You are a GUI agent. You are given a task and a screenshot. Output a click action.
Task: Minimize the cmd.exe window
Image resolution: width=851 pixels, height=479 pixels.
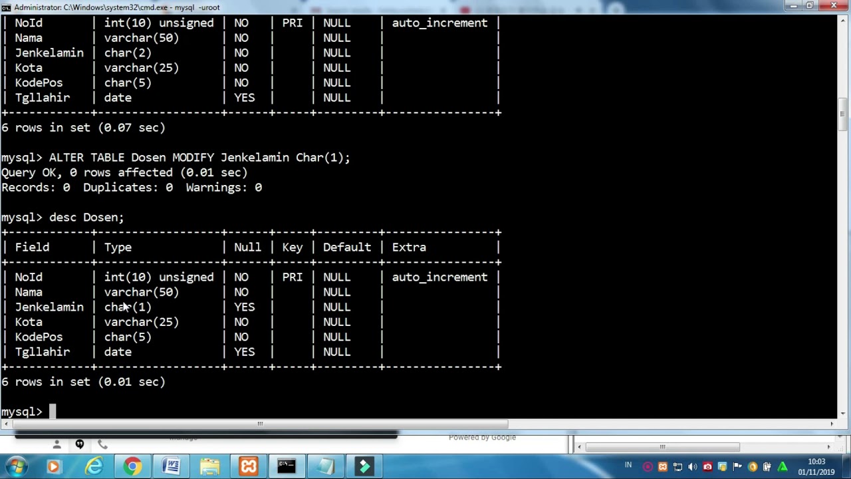792,6
